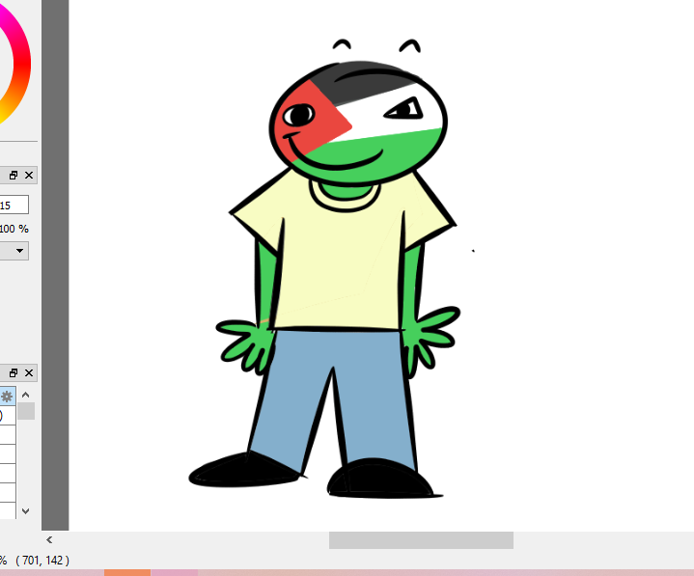This screenshot has width=694, height=576.
Task: Click the canvas horizontal scrollbar left arrow
Action: [49, 539]
